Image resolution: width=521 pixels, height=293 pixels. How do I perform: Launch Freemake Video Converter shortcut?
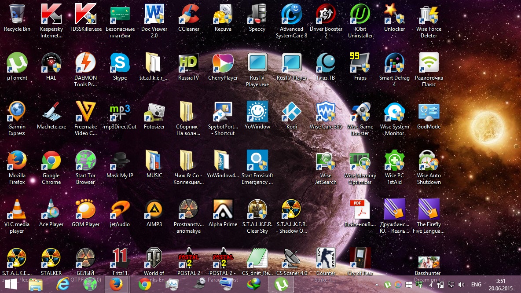pyautogui.click(x=85, y=112)
